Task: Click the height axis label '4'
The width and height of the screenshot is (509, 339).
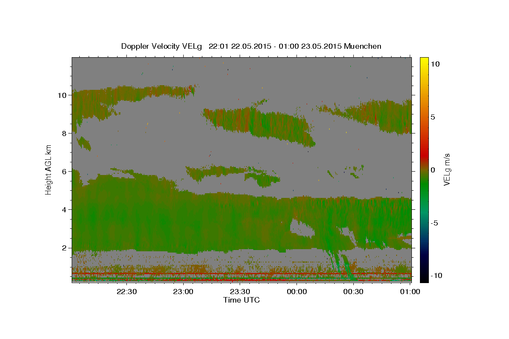Action: click(x=64, y=209)
